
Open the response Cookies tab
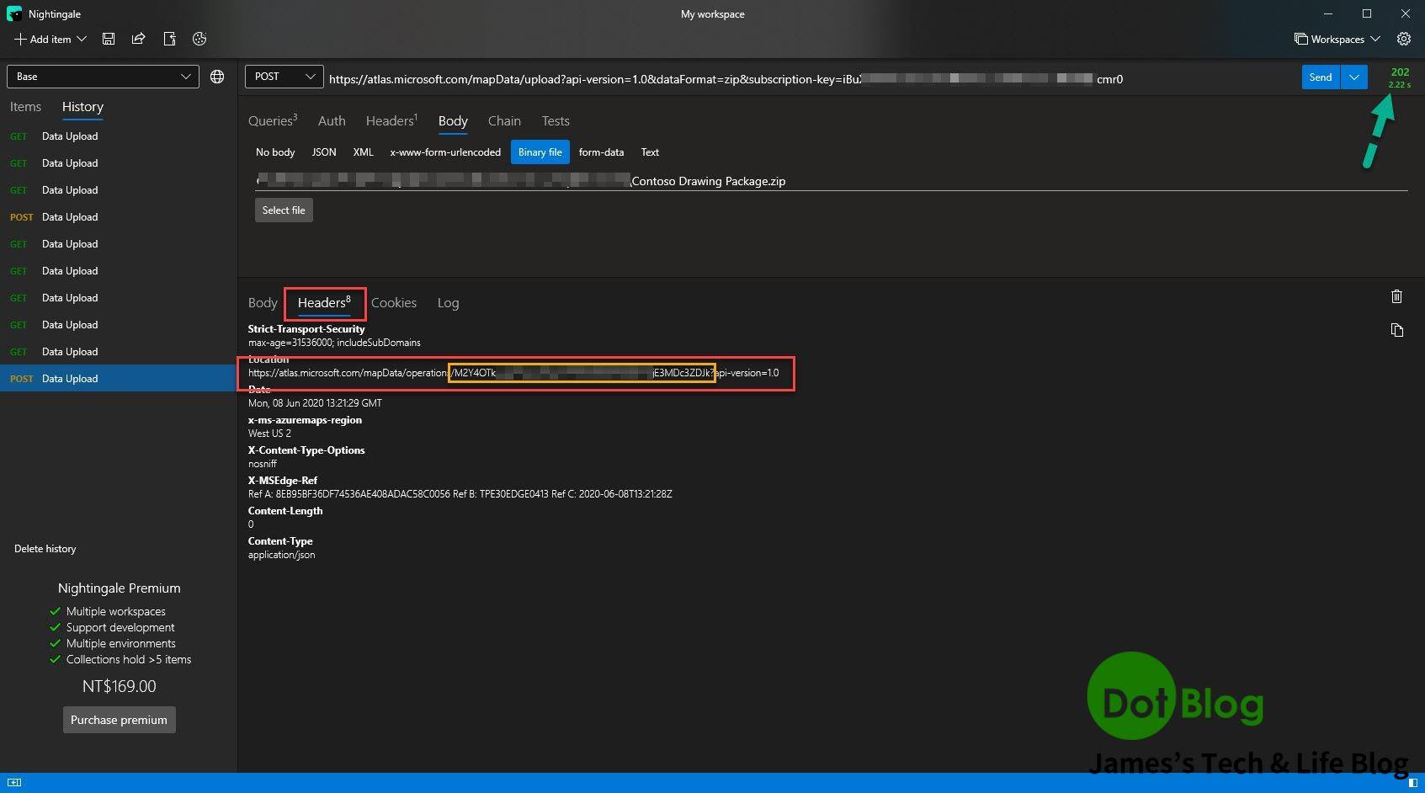[394, 303]
